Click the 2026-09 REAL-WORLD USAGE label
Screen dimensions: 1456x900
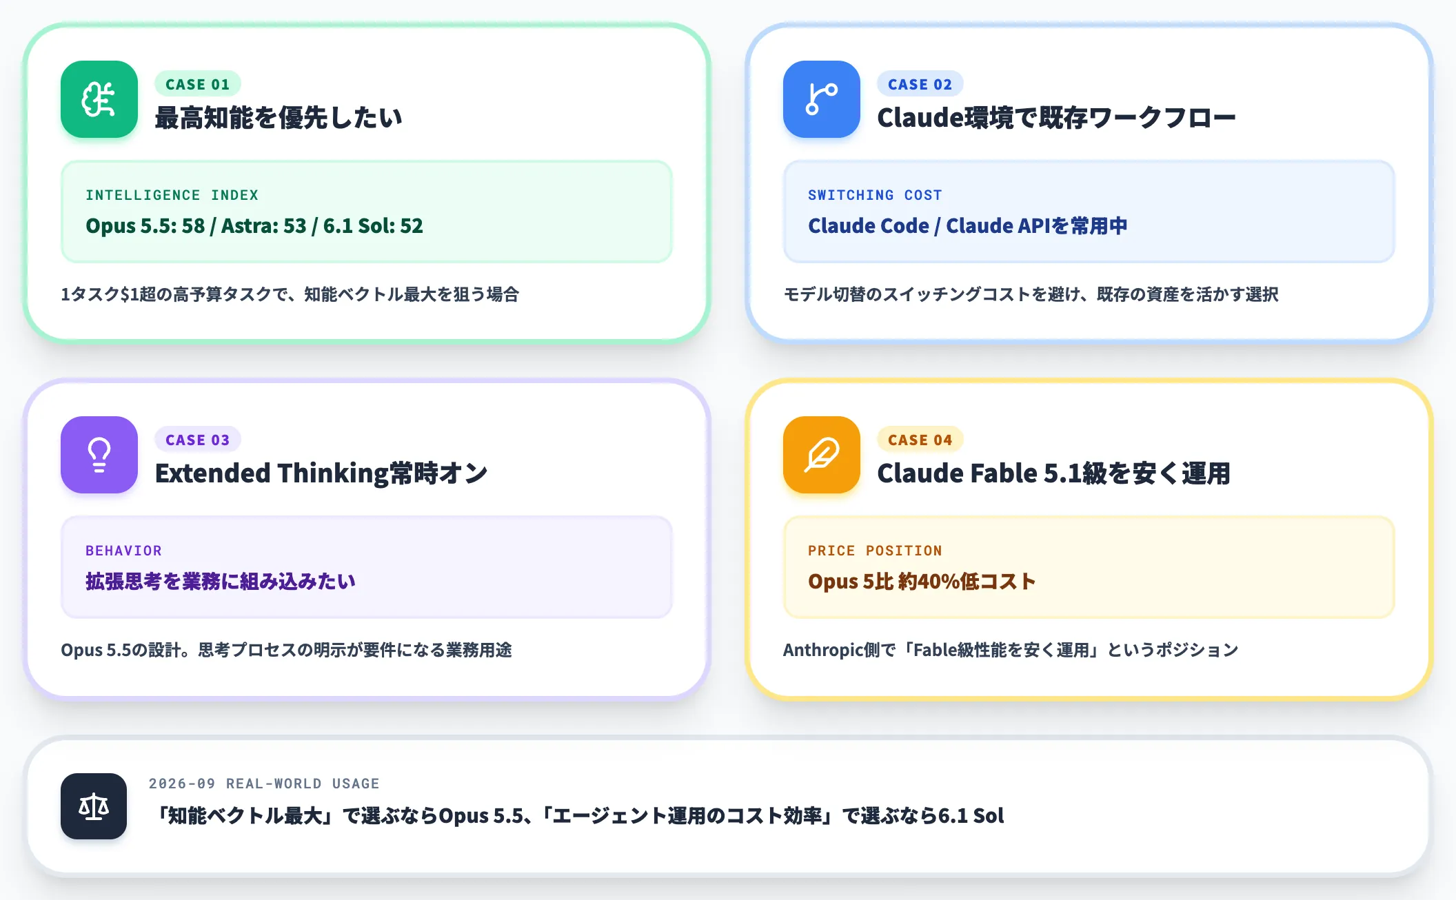point(264,784)
